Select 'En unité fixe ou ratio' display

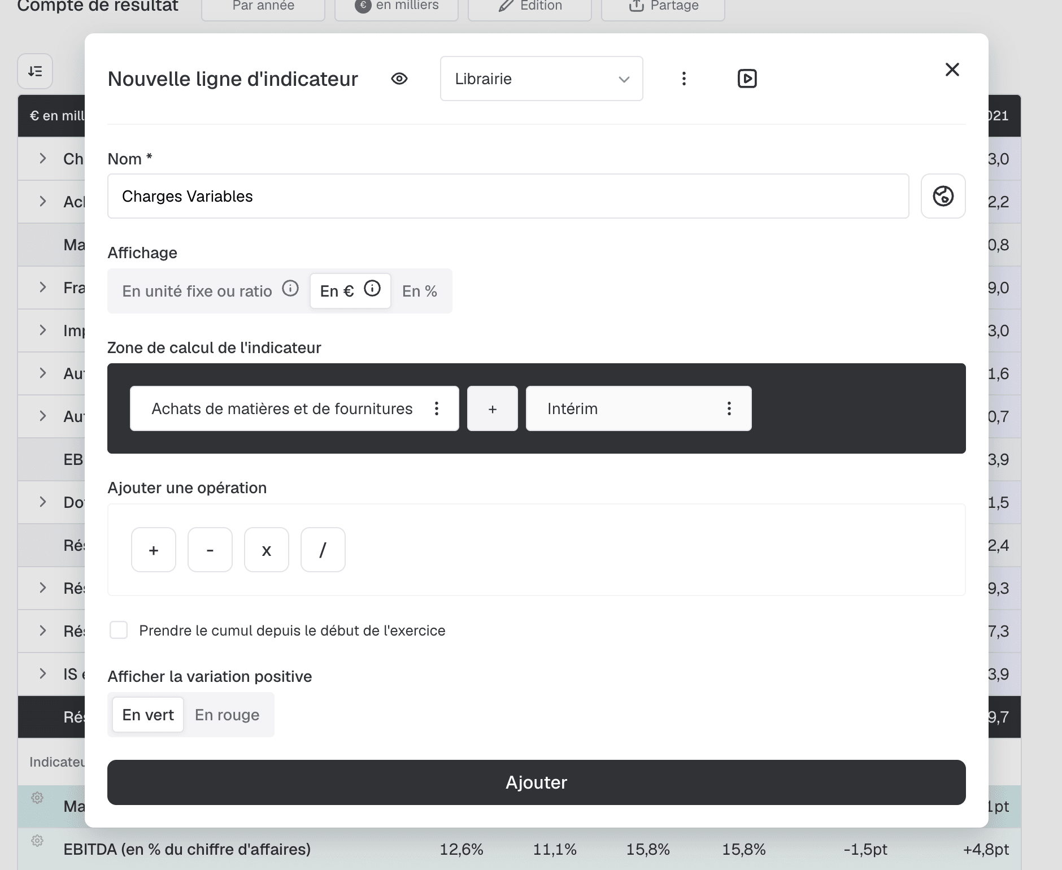[197, 291]
